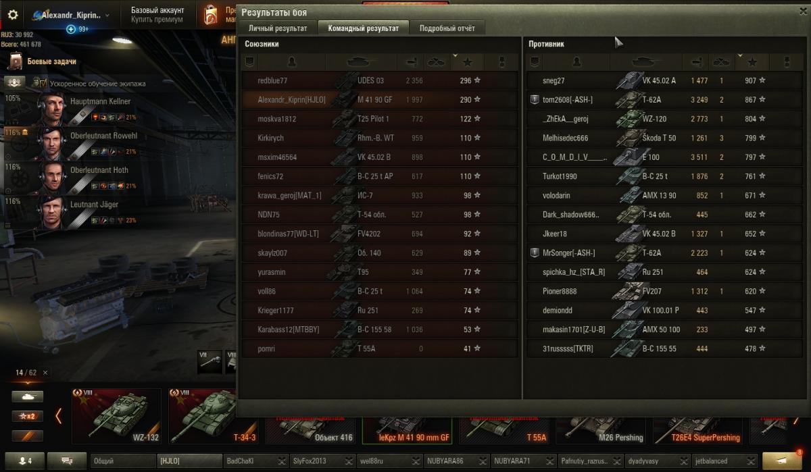Switch to Личный результат tab
The height and width of the screenshot is (472, 811).
(278, 28)
